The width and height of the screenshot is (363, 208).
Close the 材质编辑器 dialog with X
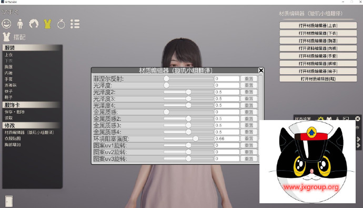pyautogui.click(x=261, y=71)
